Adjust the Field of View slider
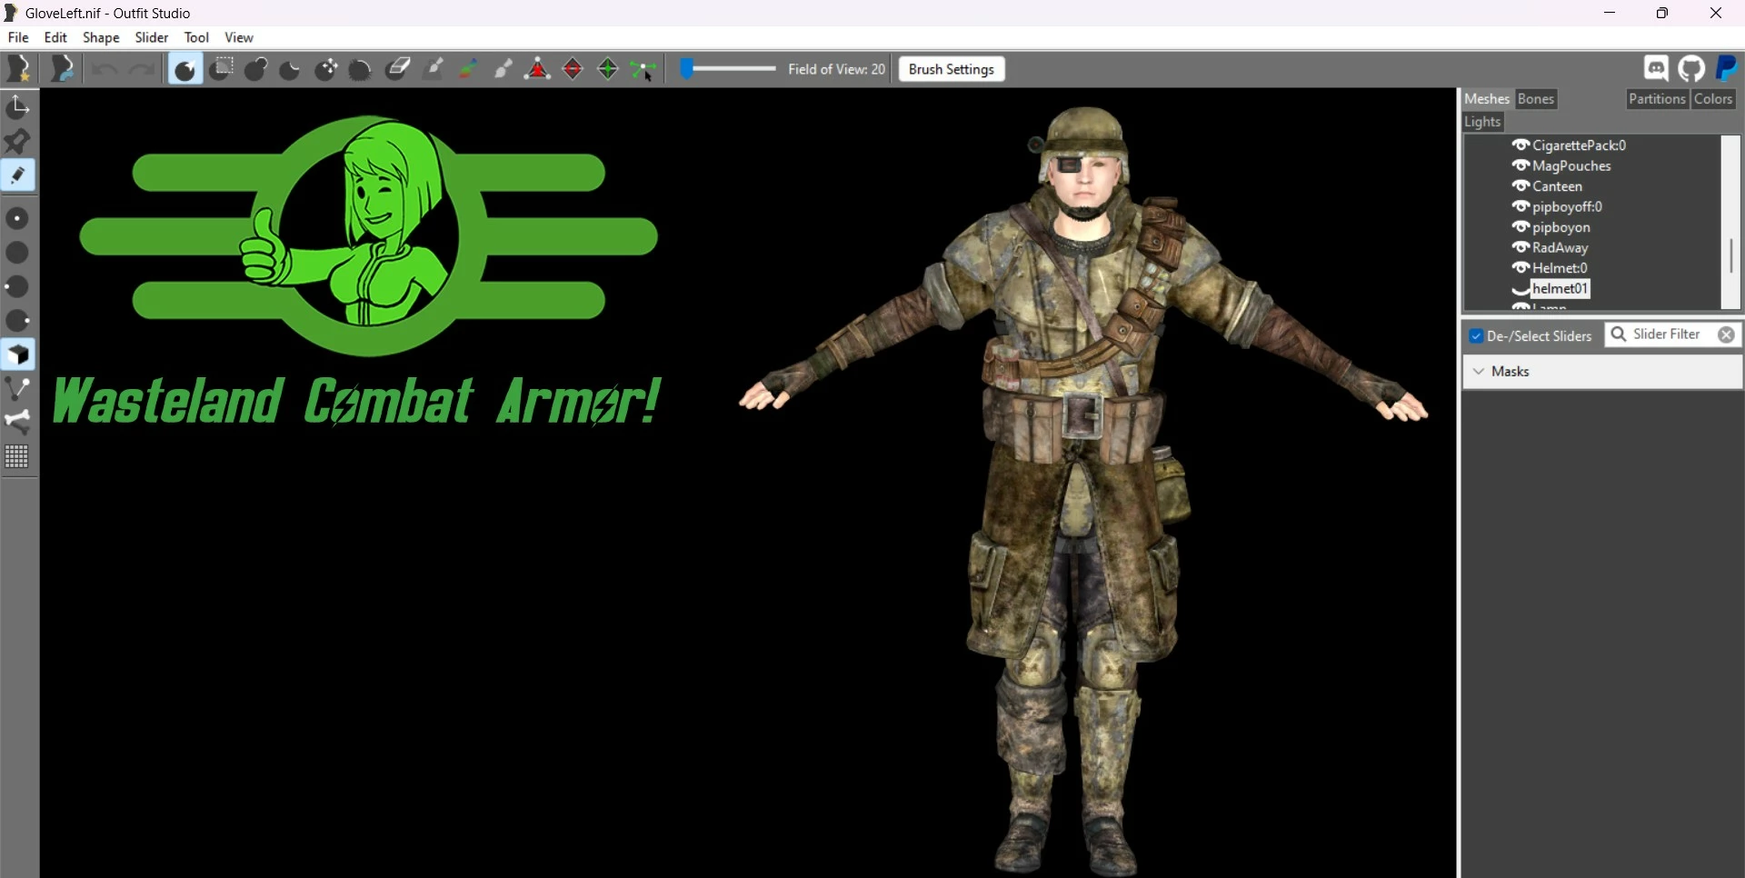The height and width of the screenshot is (878, 1745). (727, 69)
